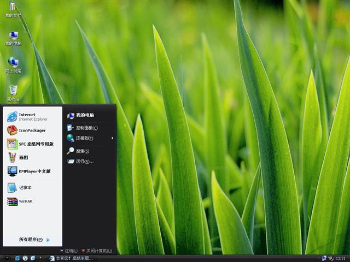
Task: Click the 我的电脑 start menu computer icon
Action: 71,115
